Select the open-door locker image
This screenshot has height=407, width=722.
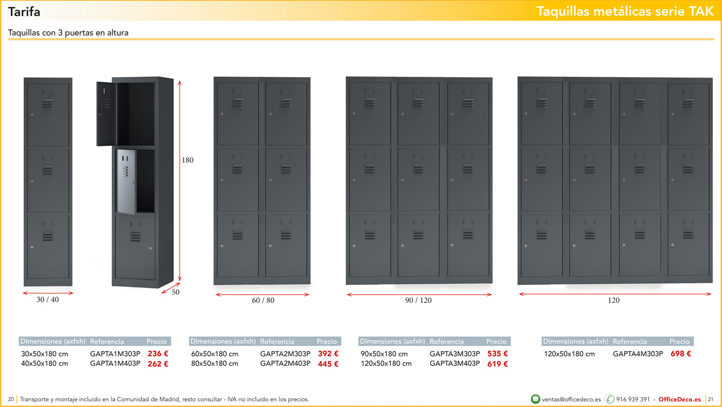[x=135, y=181]
